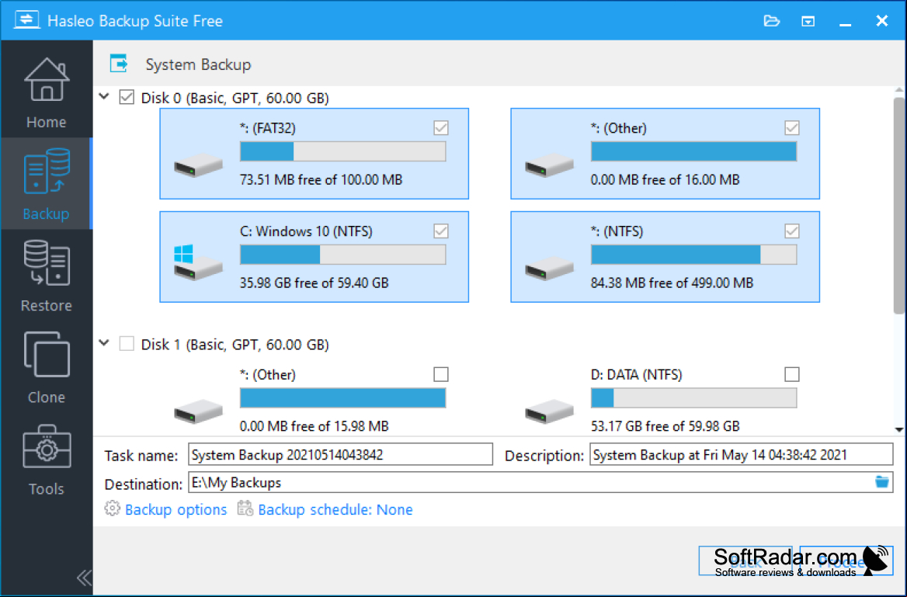Click the Backup options gear icon
This screenshot has height=597, width=907.
pyautogui.click(x=113, y=508)
